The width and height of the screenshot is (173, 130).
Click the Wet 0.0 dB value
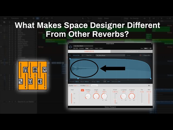click(149, 92)
